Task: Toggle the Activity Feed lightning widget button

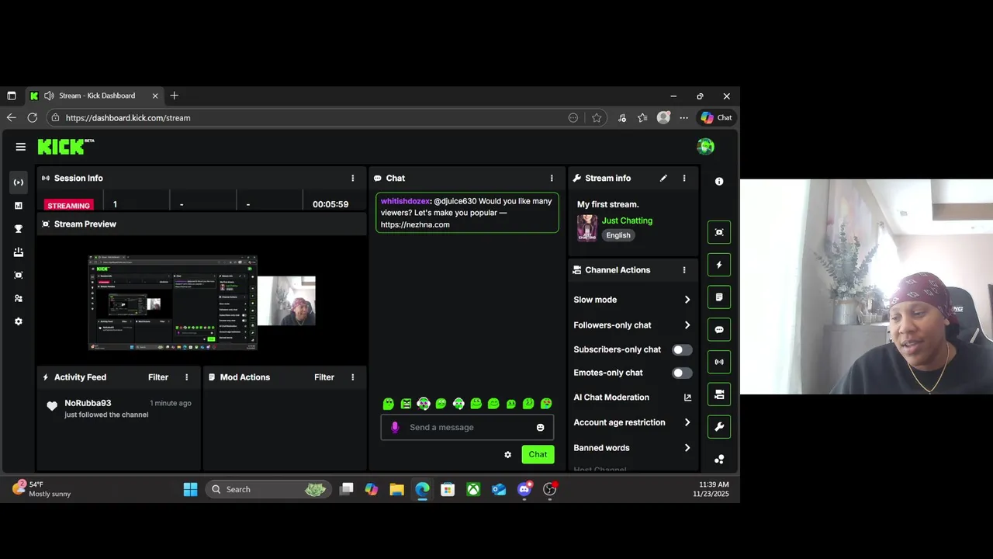Action: pos(719,265)
